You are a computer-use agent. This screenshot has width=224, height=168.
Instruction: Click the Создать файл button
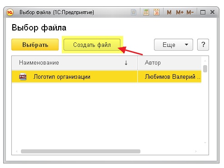click(x=92, y=45)
